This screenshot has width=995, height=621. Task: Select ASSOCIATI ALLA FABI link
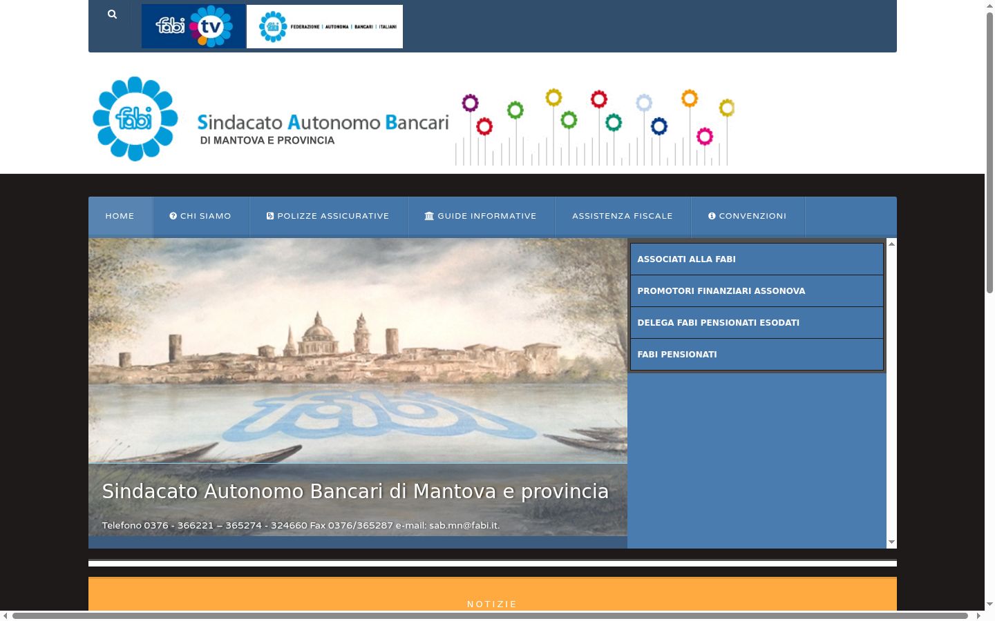coord(757,259)
